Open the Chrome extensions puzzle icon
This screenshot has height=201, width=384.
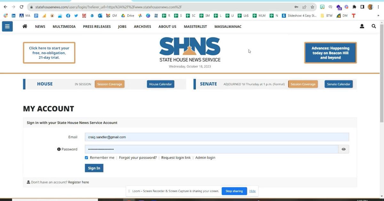point(354,7)
